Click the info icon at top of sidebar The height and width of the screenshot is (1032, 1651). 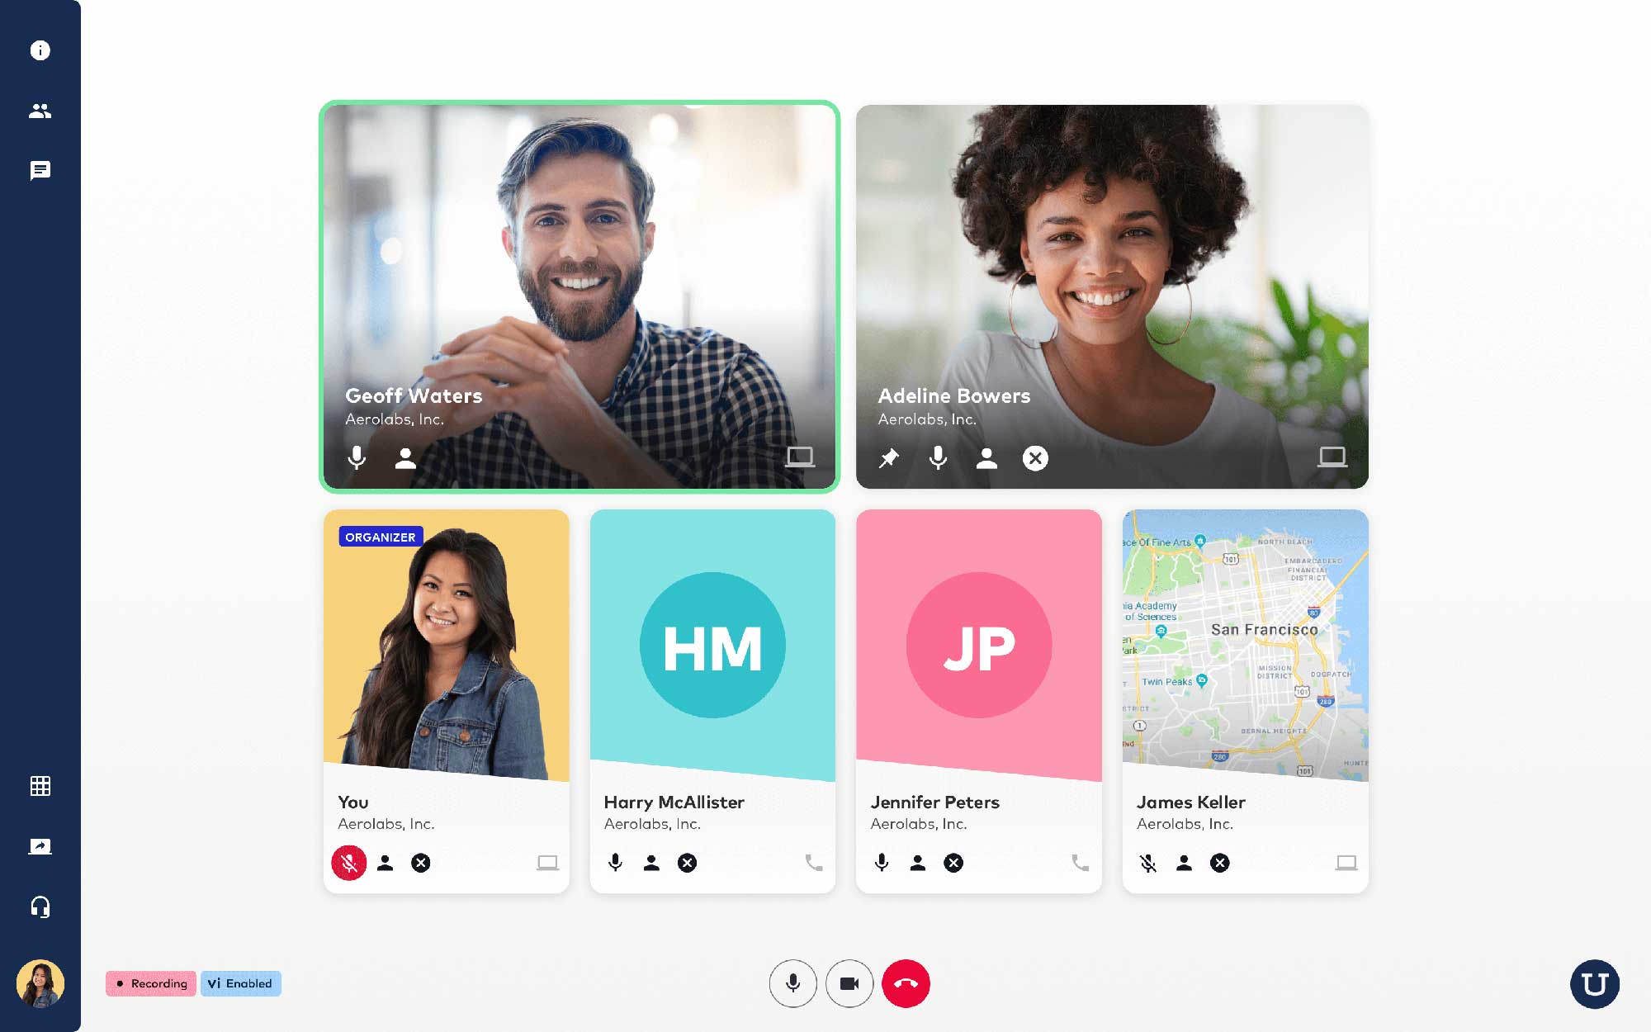(x=40, y=50)
